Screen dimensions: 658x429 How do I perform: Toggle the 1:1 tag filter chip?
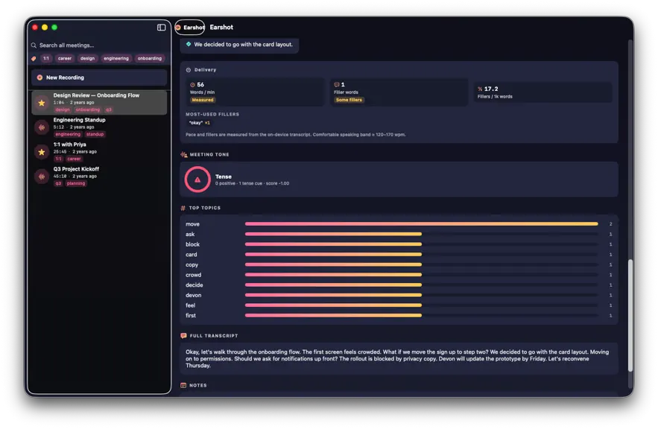[46, 58]
